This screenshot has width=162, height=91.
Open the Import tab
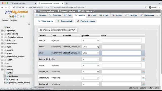coord(117,15)
